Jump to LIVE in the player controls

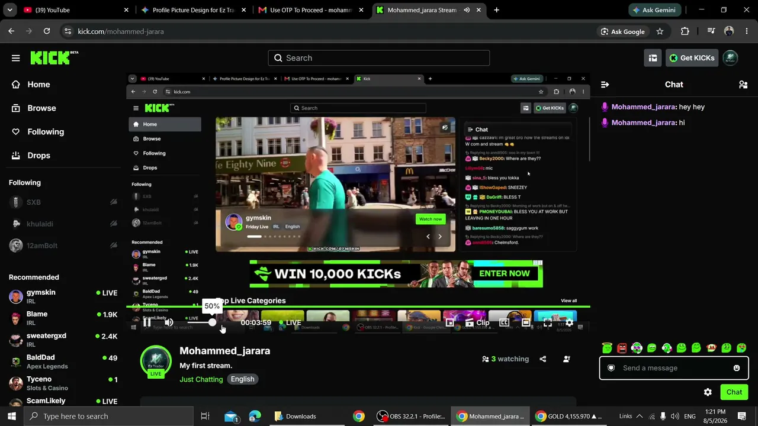(290, 322)
